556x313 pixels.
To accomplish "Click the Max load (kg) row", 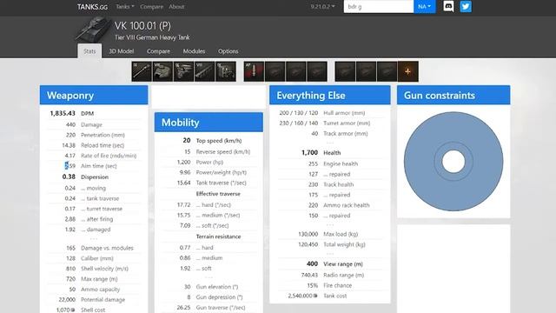I will (x=330, y=234).
